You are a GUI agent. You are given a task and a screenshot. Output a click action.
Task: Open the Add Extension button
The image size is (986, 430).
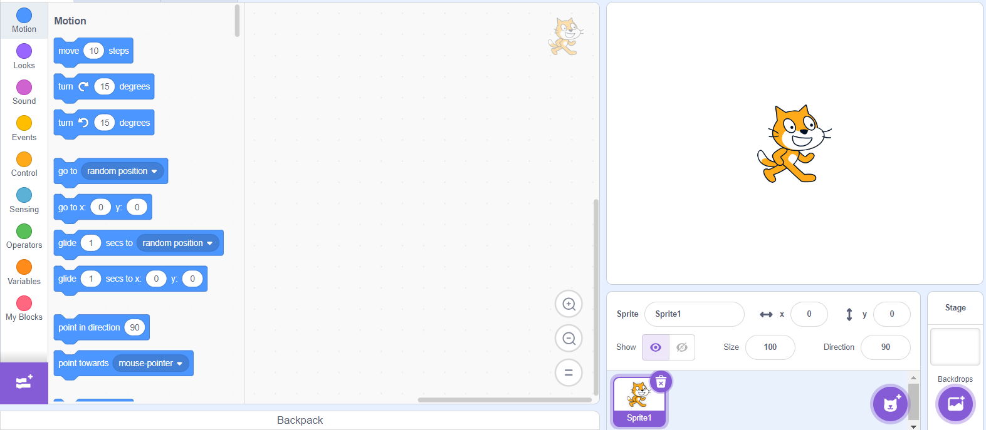coord(24,383)
